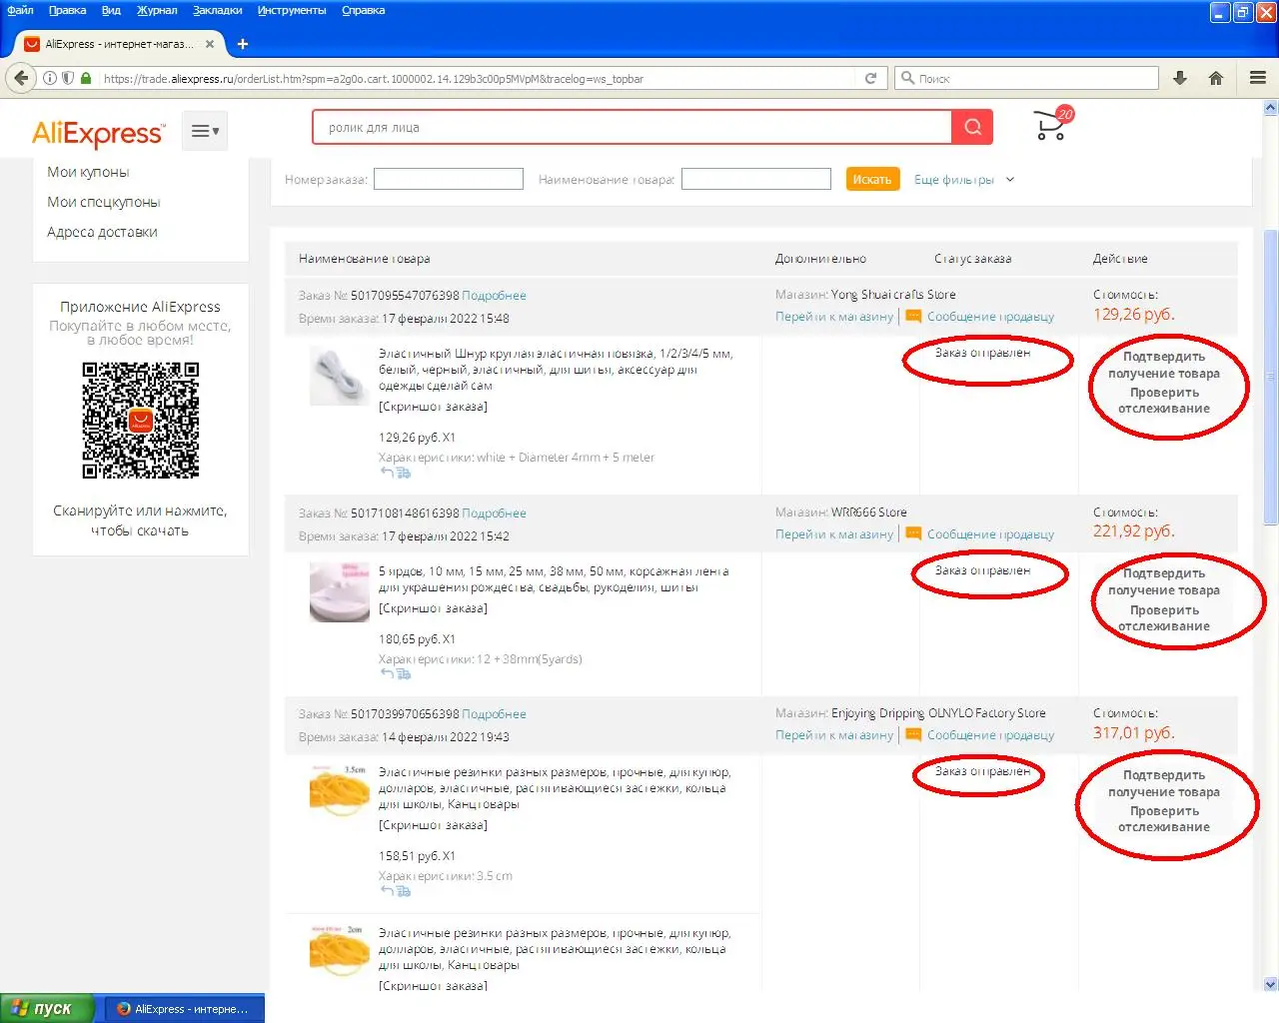Click the page vertical scrollbar thumb
1279x1023 pixels.
point(1271,377)
